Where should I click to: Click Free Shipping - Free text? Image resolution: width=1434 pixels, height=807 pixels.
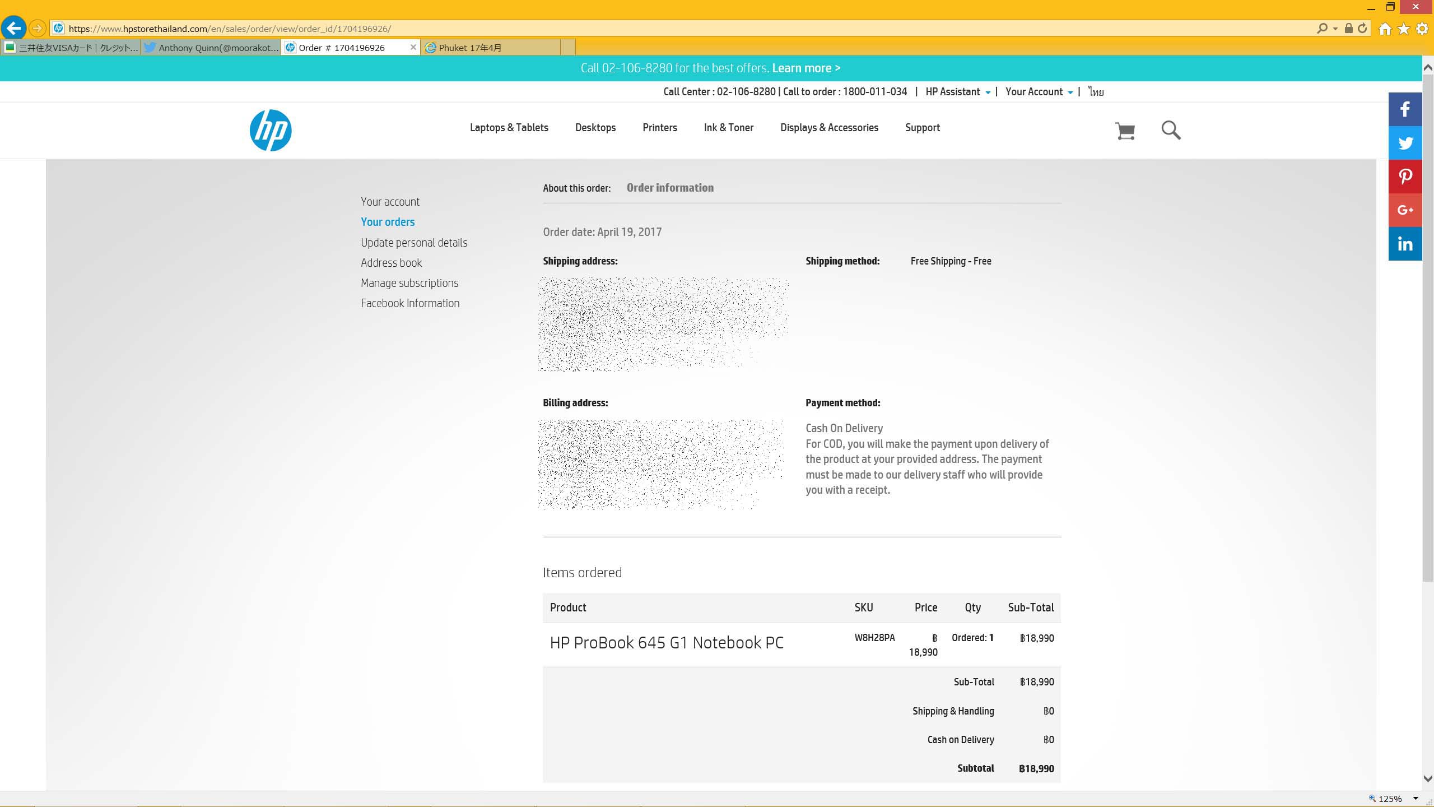point(951,261)
